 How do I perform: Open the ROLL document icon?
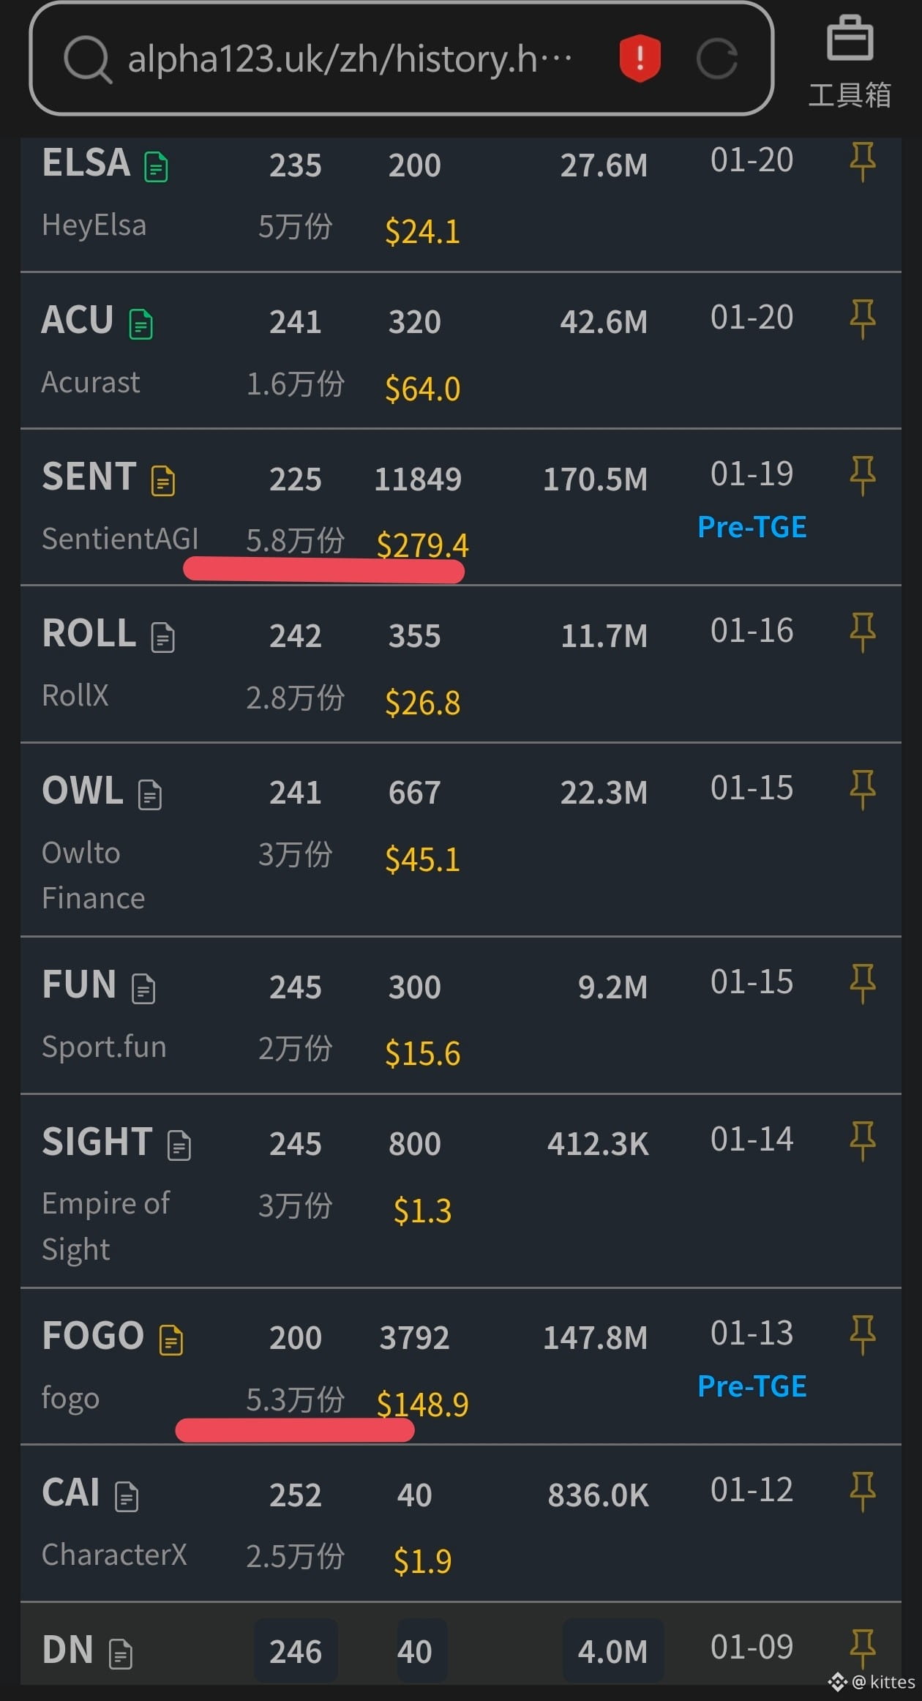pyautogui.click(x=163, y=637)
